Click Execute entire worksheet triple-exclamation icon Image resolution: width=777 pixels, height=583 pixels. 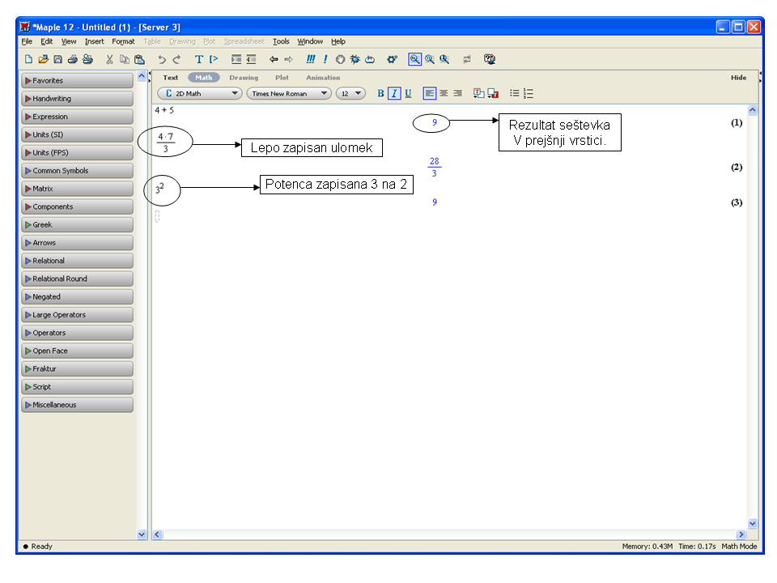click(311, 59)
